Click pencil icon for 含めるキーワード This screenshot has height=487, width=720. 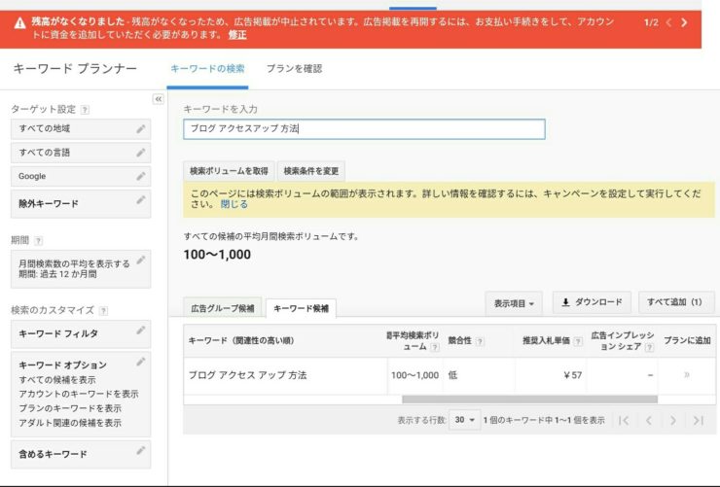[x=141, y=451]
